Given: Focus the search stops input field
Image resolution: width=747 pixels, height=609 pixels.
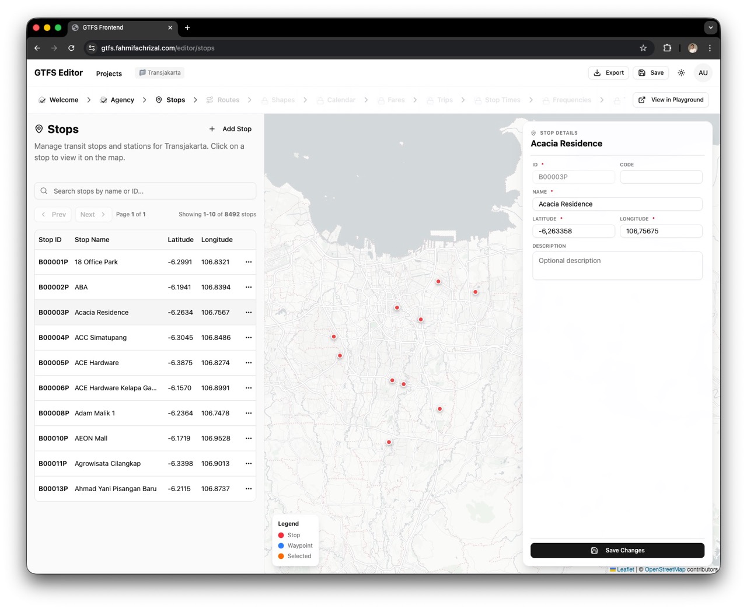Looking at the screenshot, I should [146, 191].
